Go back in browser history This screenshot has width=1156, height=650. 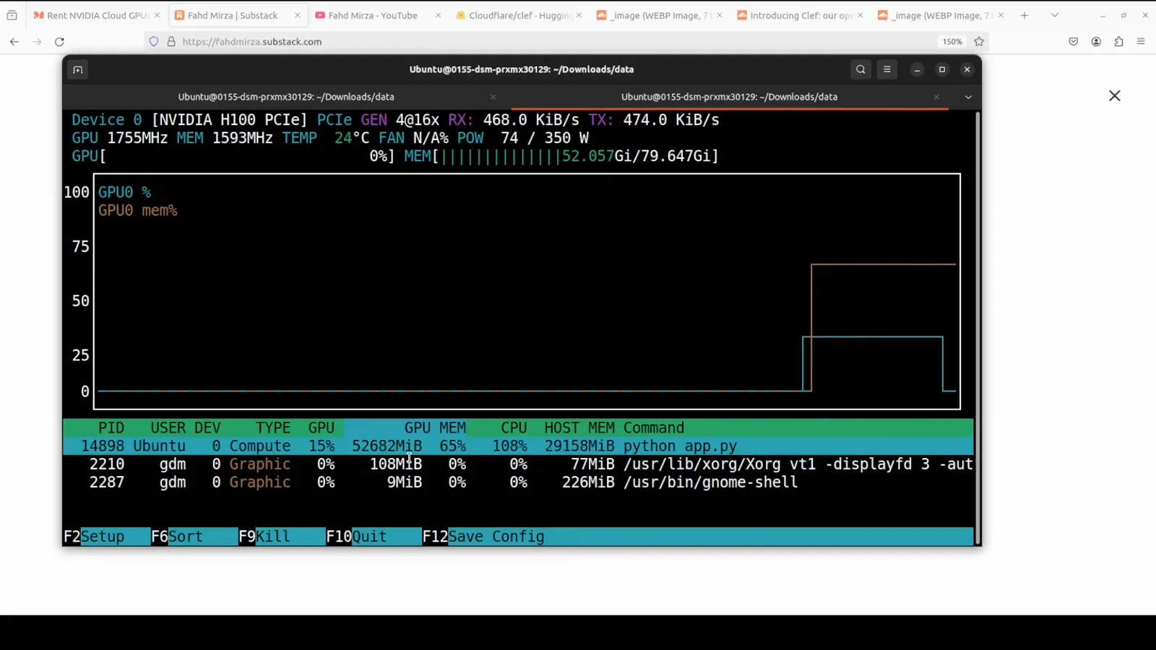[14, 42]
